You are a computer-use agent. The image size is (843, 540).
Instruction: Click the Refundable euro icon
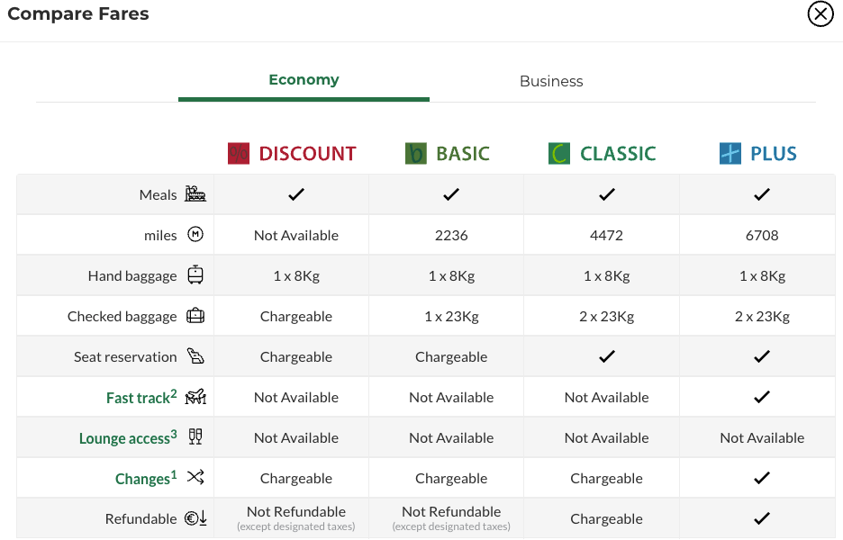(195, 518)
